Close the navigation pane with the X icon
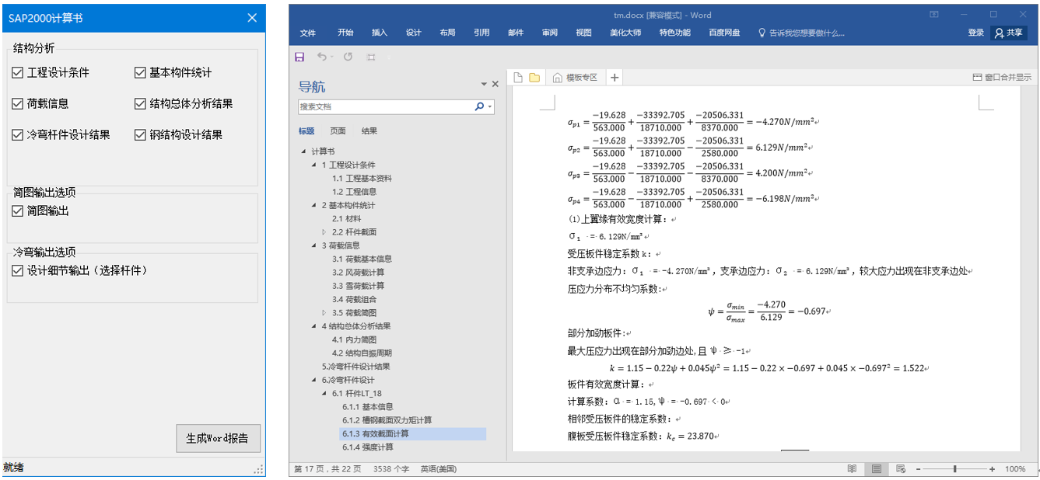 (x=495, y=84)
